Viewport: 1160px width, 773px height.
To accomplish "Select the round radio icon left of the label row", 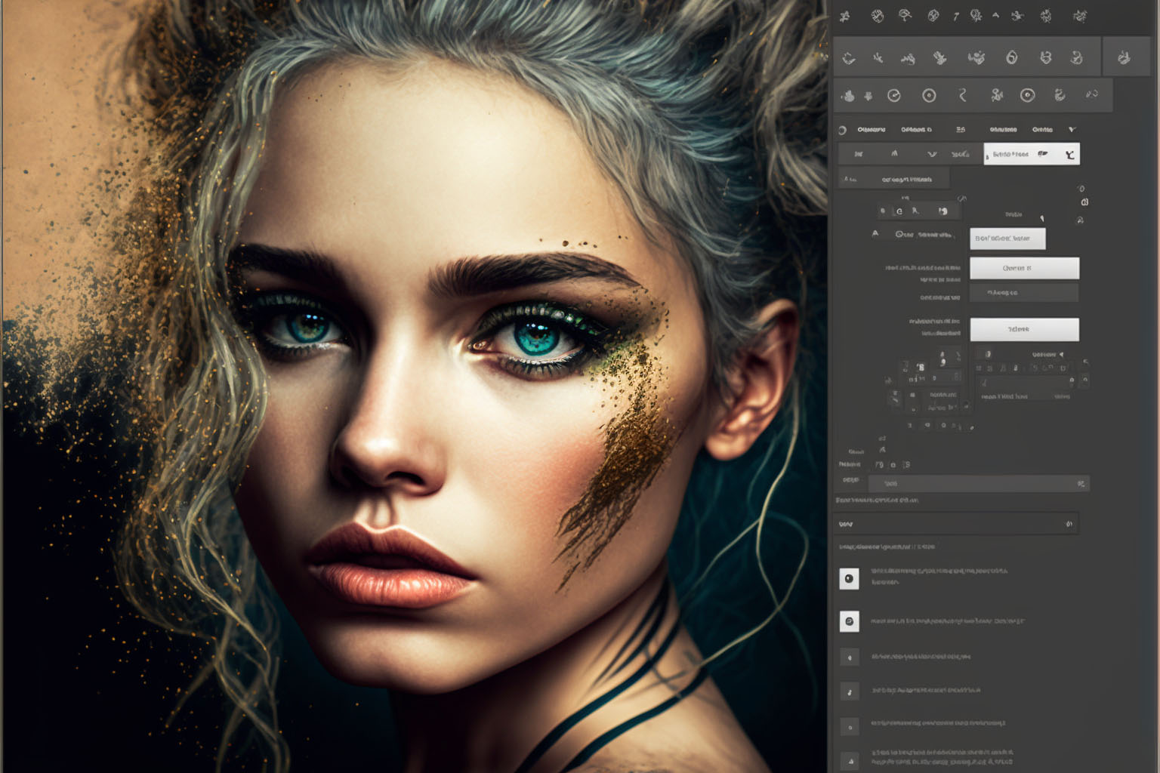I will pyautogui.click(x=843, y=131).
